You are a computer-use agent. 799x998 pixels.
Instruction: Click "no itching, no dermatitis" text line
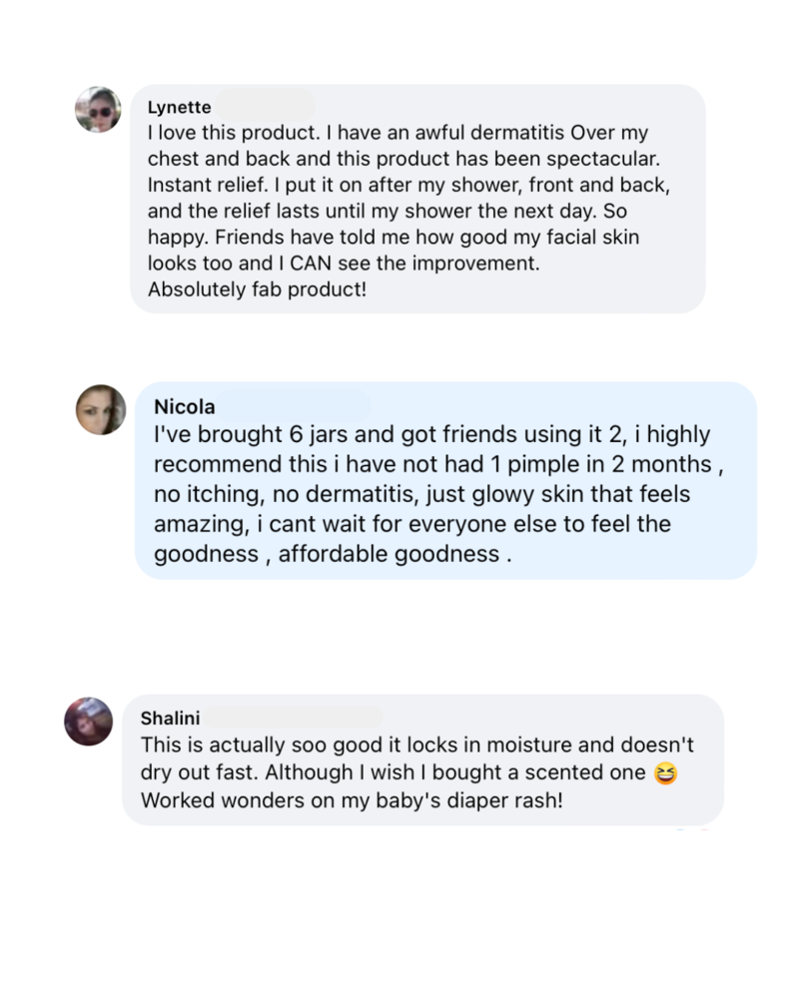(421, 495)
